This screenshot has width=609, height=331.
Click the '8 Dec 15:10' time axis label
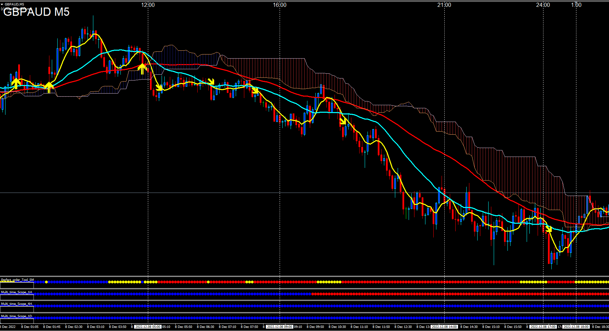pos(491,327)
